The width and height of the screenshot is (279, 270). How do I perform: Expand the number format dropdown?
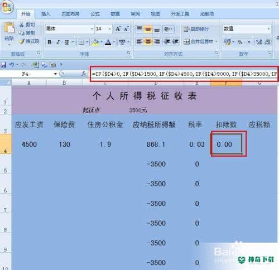pos(268,29)
